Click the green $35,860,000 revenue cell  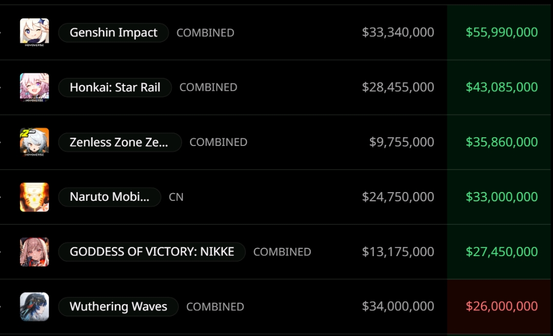coord(499,142)
